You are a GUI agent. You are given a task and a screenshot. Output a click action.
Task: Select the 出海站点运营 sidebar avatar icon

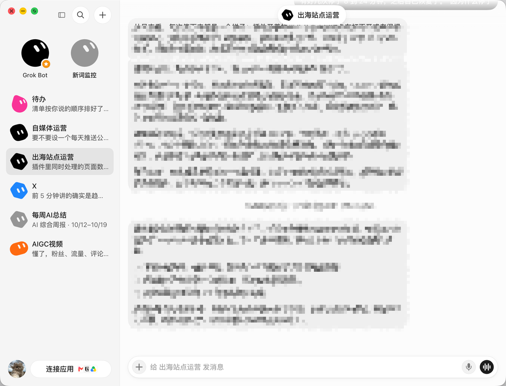coord(19,162)
